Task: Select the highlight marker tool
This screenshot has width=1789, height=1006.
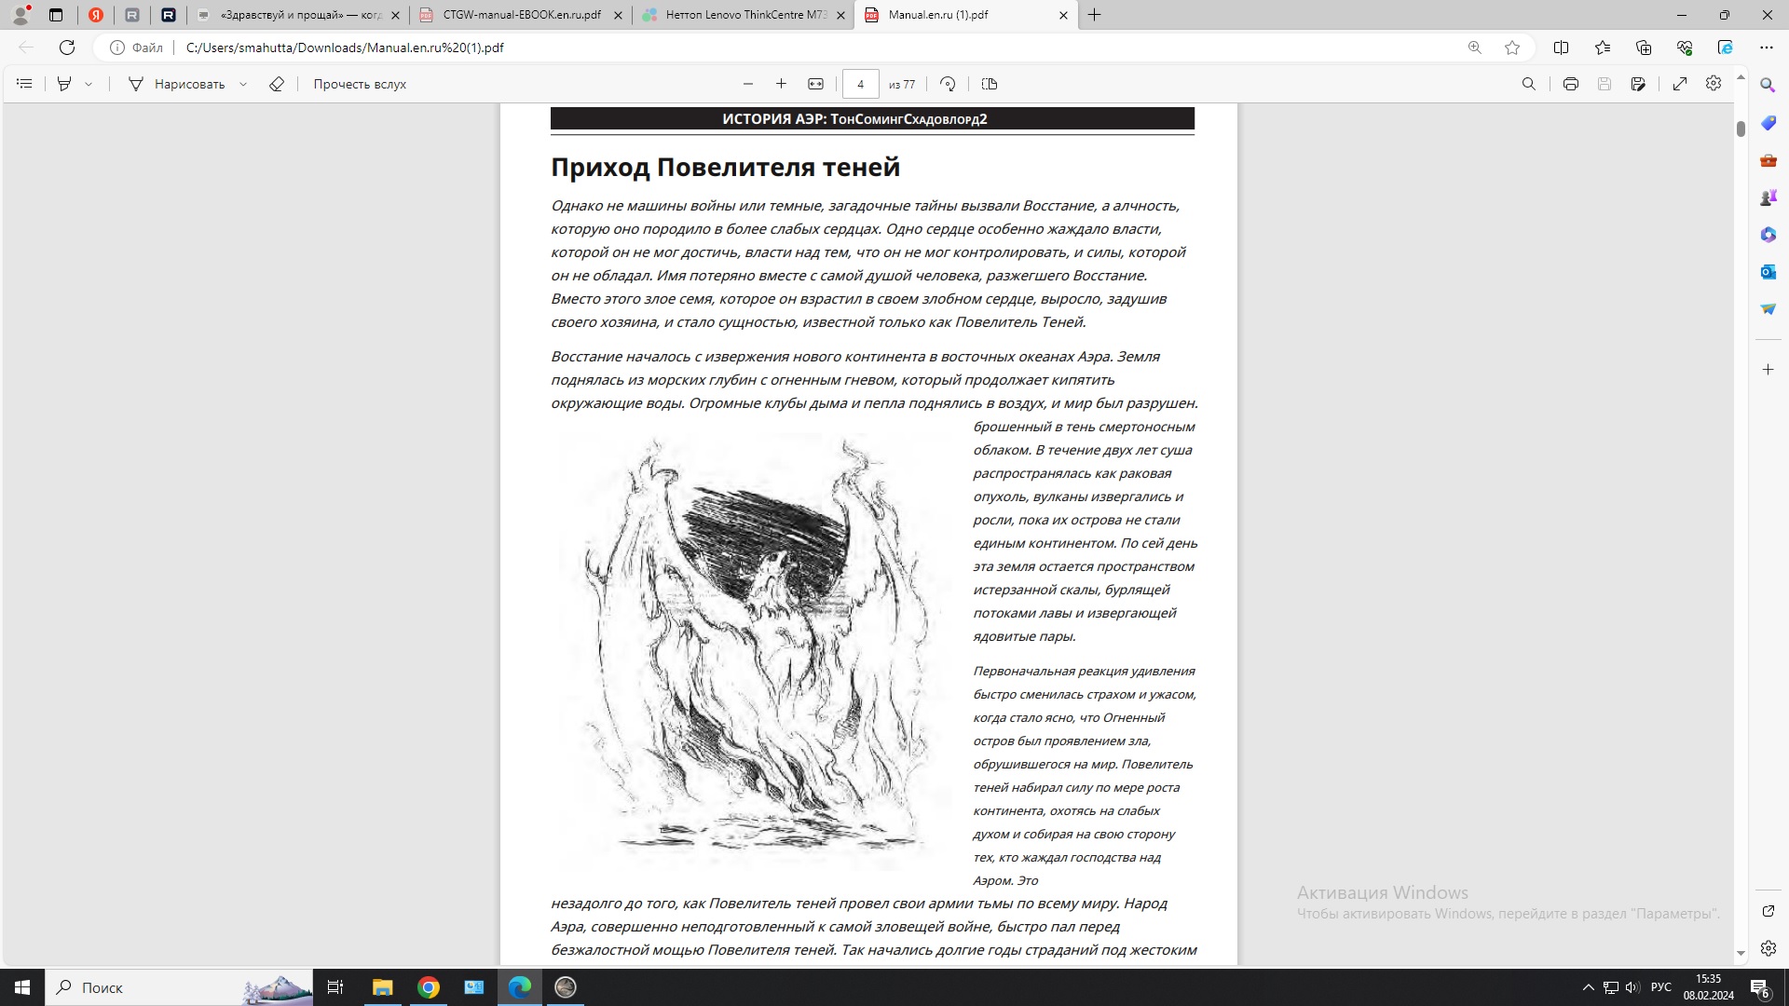Action: tap(64, 84)
